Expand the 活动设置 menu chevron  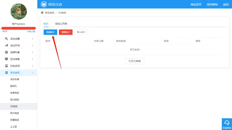pos(33,39)
